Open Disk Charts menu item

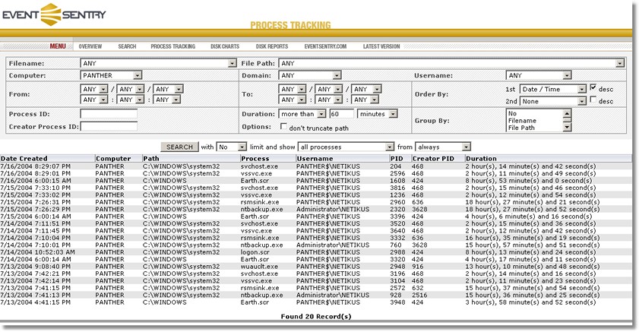click(225, 46)
